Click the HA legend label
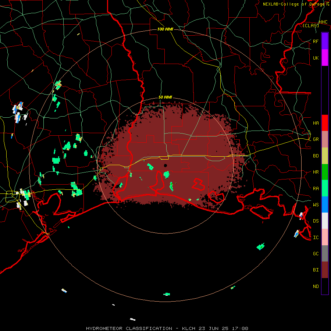Viewport: 331px width, 331px height. pyautogui.click(x=316, y=123)
